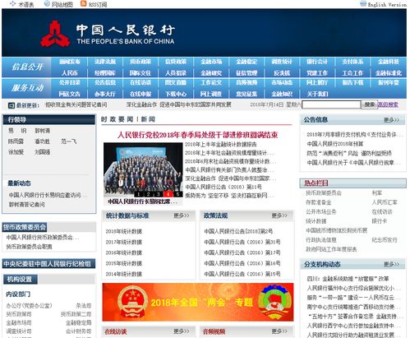Open 在线申报 in the service navigation
410x338 pixels.
tap(141, 94)
